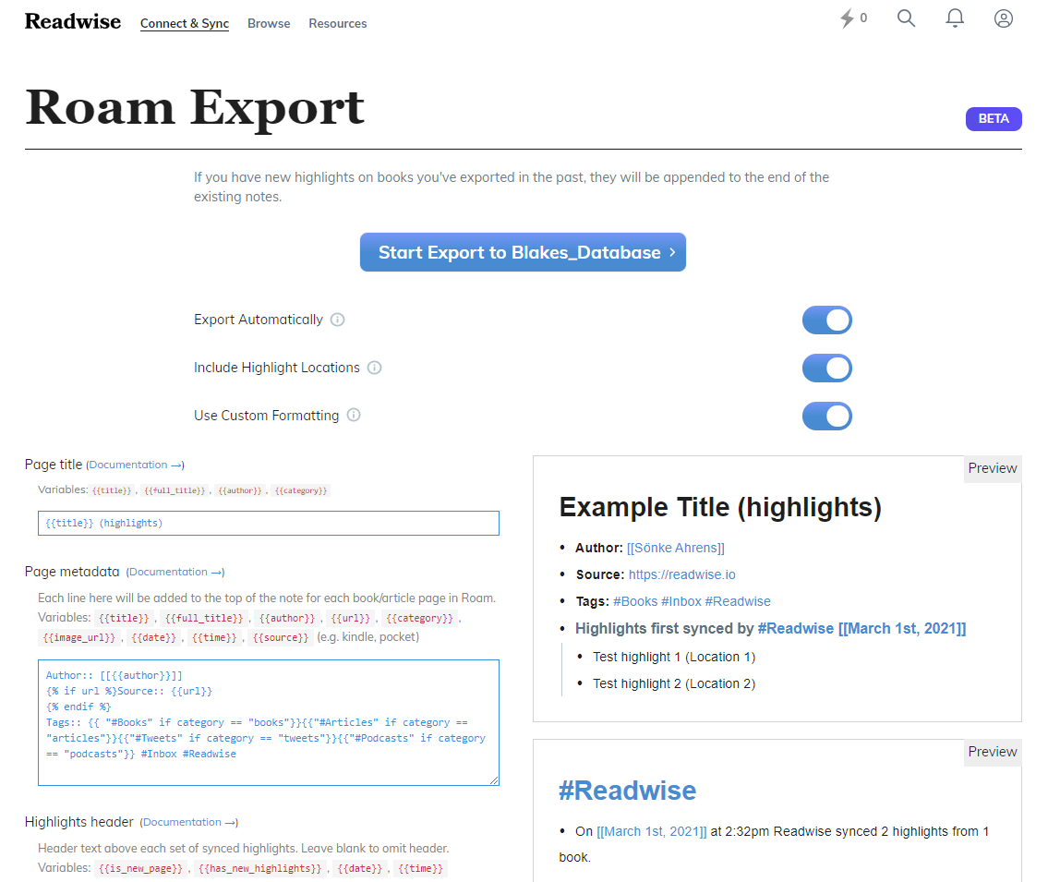Viewport: 1048px width, 882px height.
Task: Click the {{source}} metadata variable
Action: click(x=281, y=637)
